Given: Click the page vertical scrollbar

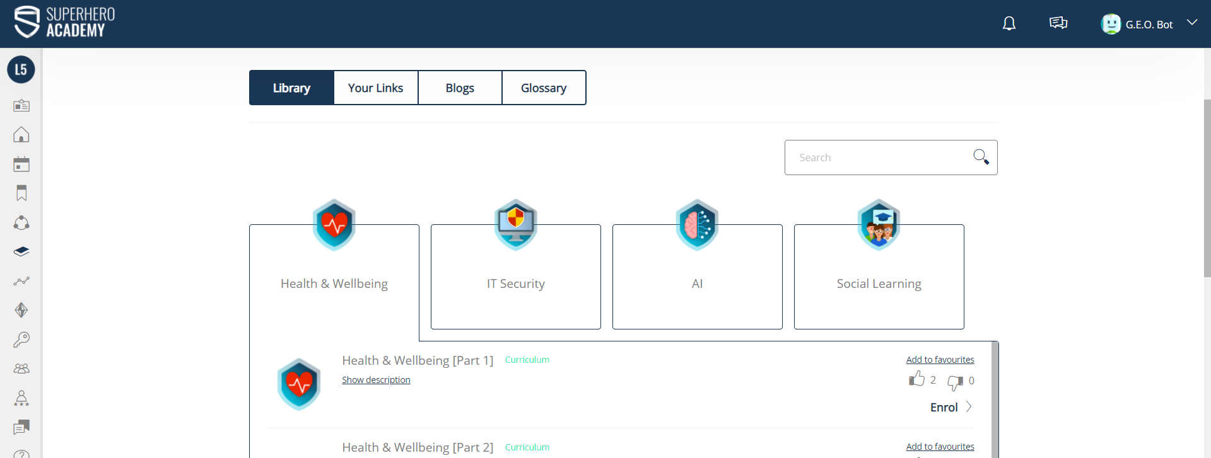Looking at the screenshot, I should coord(1207,189).
